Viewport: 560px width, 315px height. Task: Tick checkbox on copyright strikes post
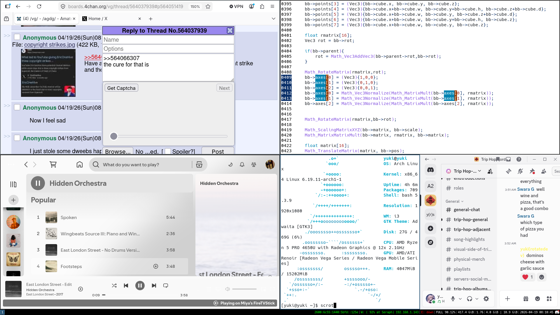[17, 37]
